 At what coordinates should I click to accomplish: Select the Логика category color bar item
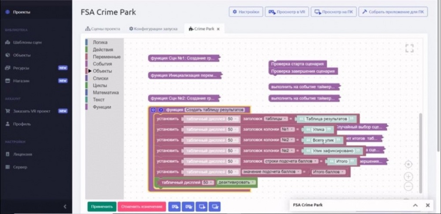100,42
